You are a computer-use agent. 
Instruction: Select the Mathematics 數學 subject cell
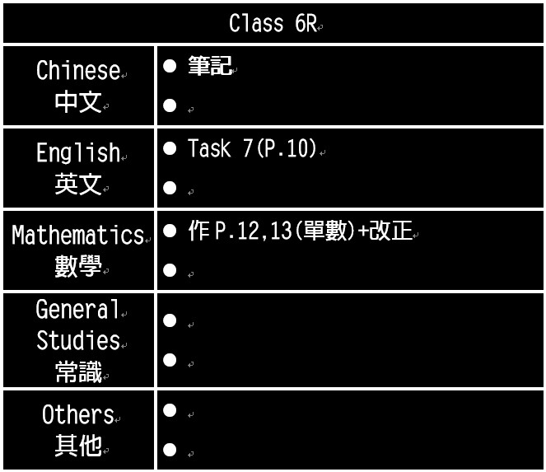pyautogui.click(x=79, y=250)
